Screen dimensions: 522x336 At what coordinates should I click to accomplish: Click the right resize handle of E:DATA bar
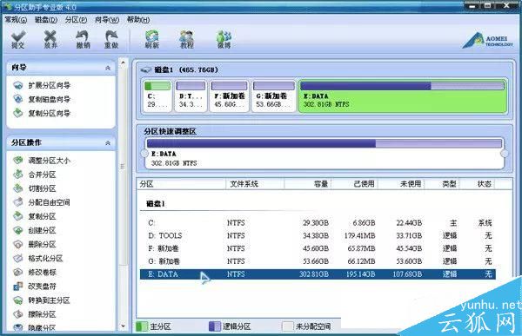[505, 153]
